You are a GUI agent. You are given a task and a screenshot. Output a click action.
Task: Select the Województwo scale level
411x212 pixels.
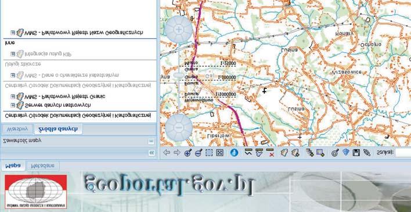199,100
